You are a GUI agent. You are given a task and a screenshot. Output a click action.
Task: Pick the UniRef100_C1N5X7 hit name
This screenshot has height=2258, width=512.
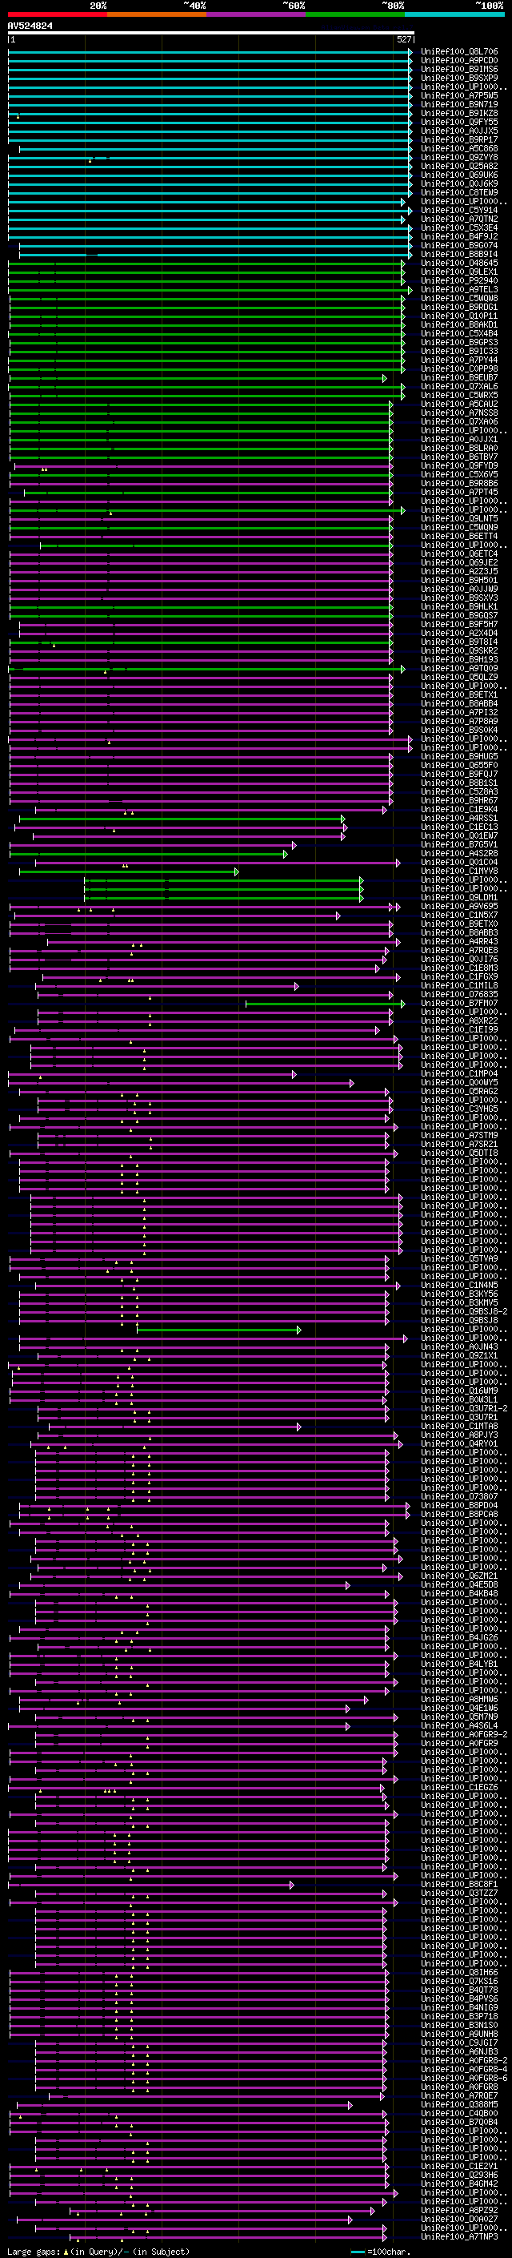(x=459, y=915)
